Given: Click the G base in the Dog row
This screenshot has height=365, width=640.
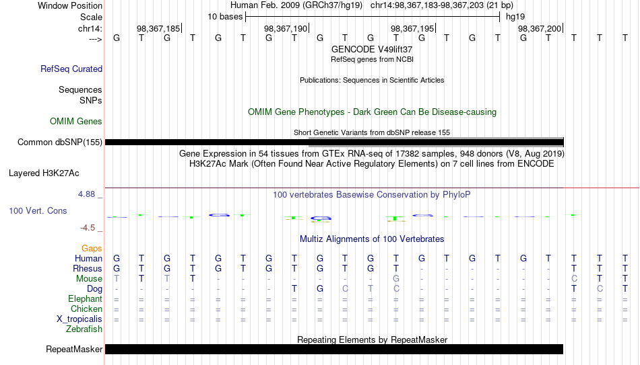Looking at the screenshot, I should (x=320, y=289).
